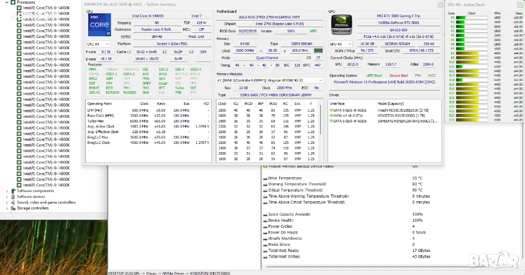Viewport: 525px width, 275px height.
Task: Click the Samsung SATA drive status icon
Action: pyautogui.click(x=332, y=121)
